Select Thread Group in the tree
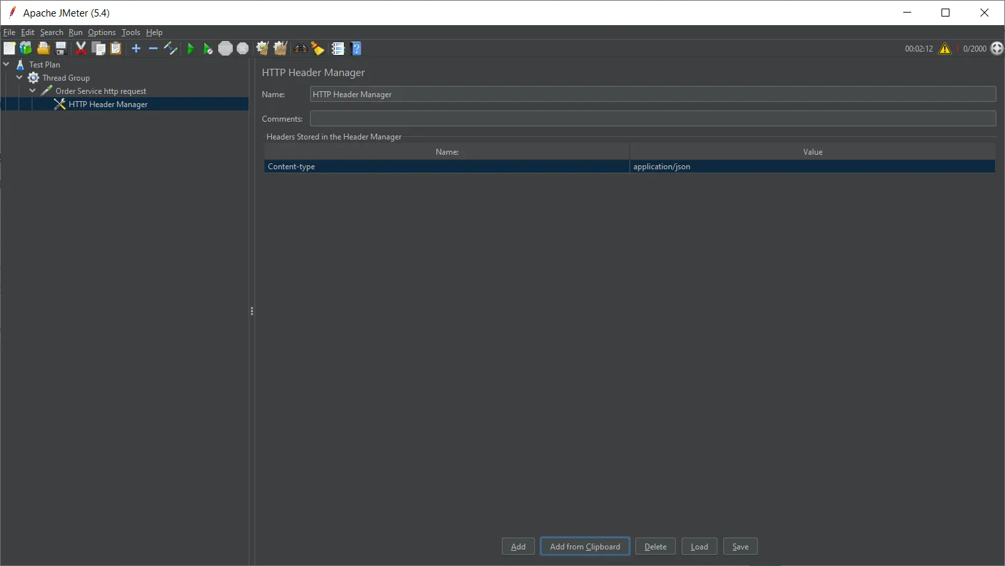1005x566 pixels. pos(66,77)
